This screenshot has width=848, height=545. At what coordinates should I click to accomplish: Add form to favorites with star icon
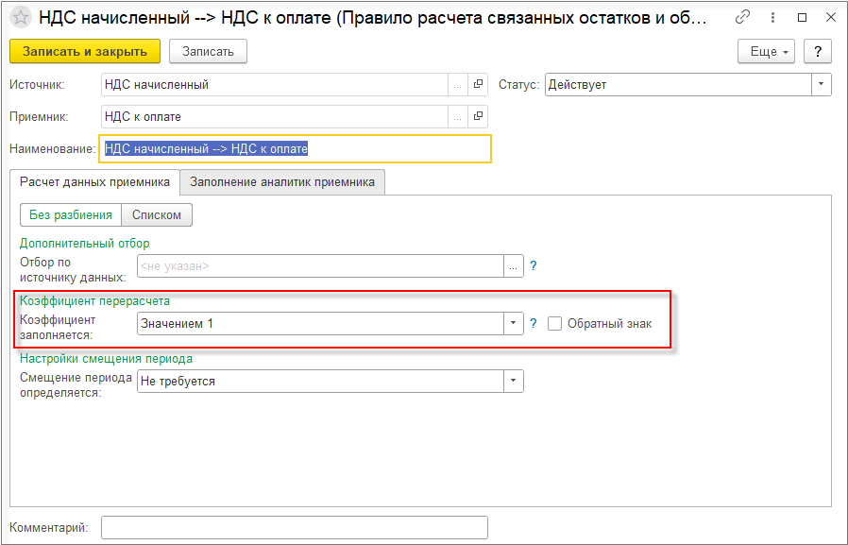20,18
